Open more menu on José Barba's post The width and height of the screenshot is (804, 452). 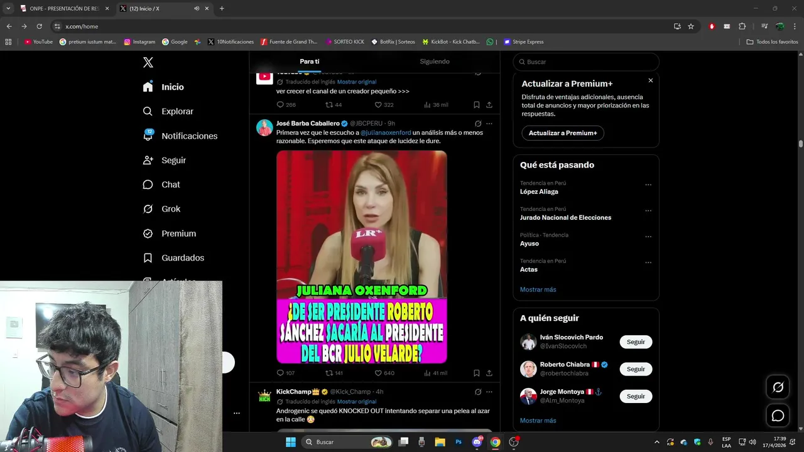(x=489, y=124)
